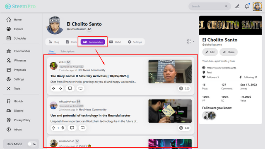Click the 0.00 payout on etiluv's post
265x149 pixels.
[184, 88]
